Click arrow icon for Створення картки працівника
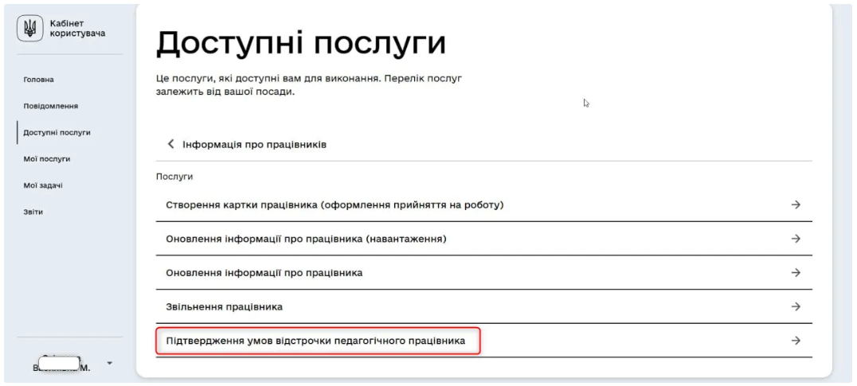 click(795, 205)
